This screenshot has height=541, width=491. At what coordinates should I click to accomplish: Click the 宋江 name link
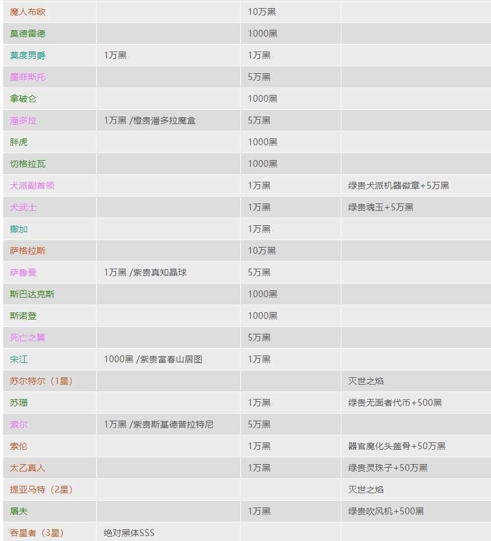(x=19, y=359)
